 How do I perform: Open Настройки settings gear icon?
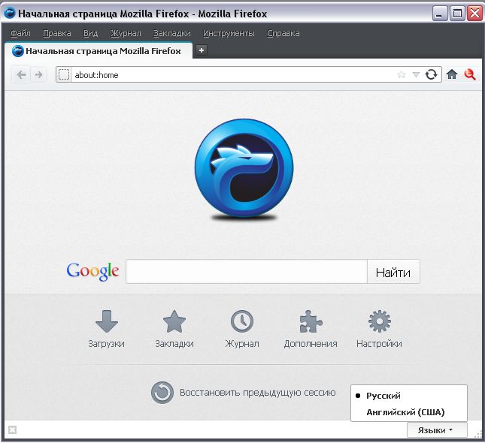380,321
